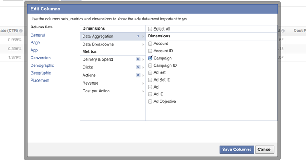The height and width of the screenshot is (160, 306).
Task: Open the Data Aggregation category
Action: click(113, 36)
